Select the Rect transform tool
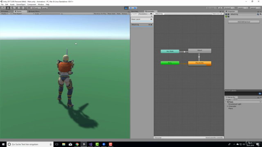262x147 pixels. pos(21,8)
